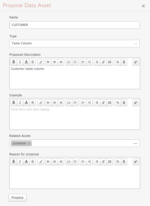Click the Propose button
This screenshot has width=150, height=206.
click(x=18, y=198)
